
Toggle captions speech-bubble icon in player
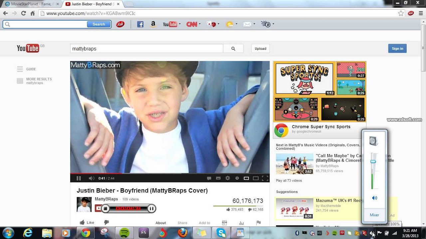pos(209,178)
